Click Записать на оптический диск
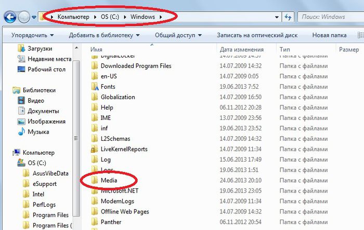 click(257, 35)
